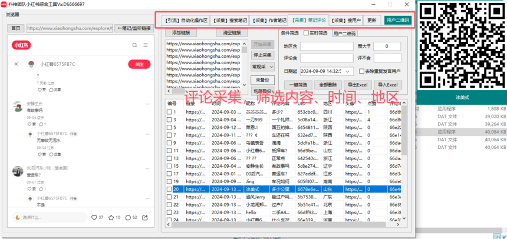This screenshot has width=507, height=239.
Task: Check the row 9 checkbox
Action: (169, 143)
